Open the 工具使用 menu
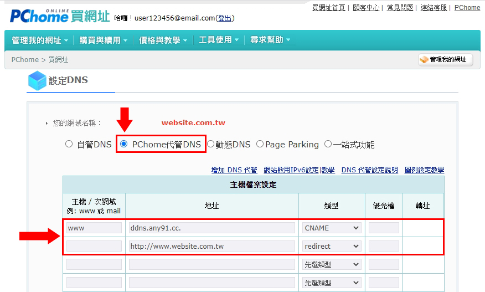The height and width of the screenshot is (292, 485). click(219, 40)
